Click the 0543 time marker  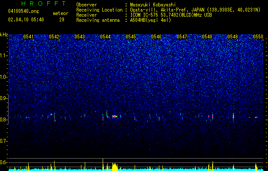pyautogui.click(x=80, y=37)
